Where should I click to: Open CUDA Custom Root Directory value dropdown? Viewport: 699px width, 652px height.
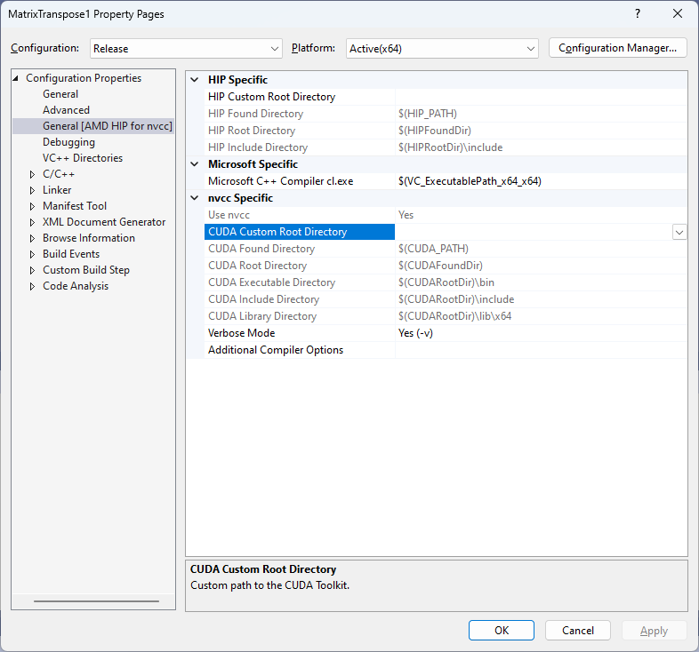point(679,232)
